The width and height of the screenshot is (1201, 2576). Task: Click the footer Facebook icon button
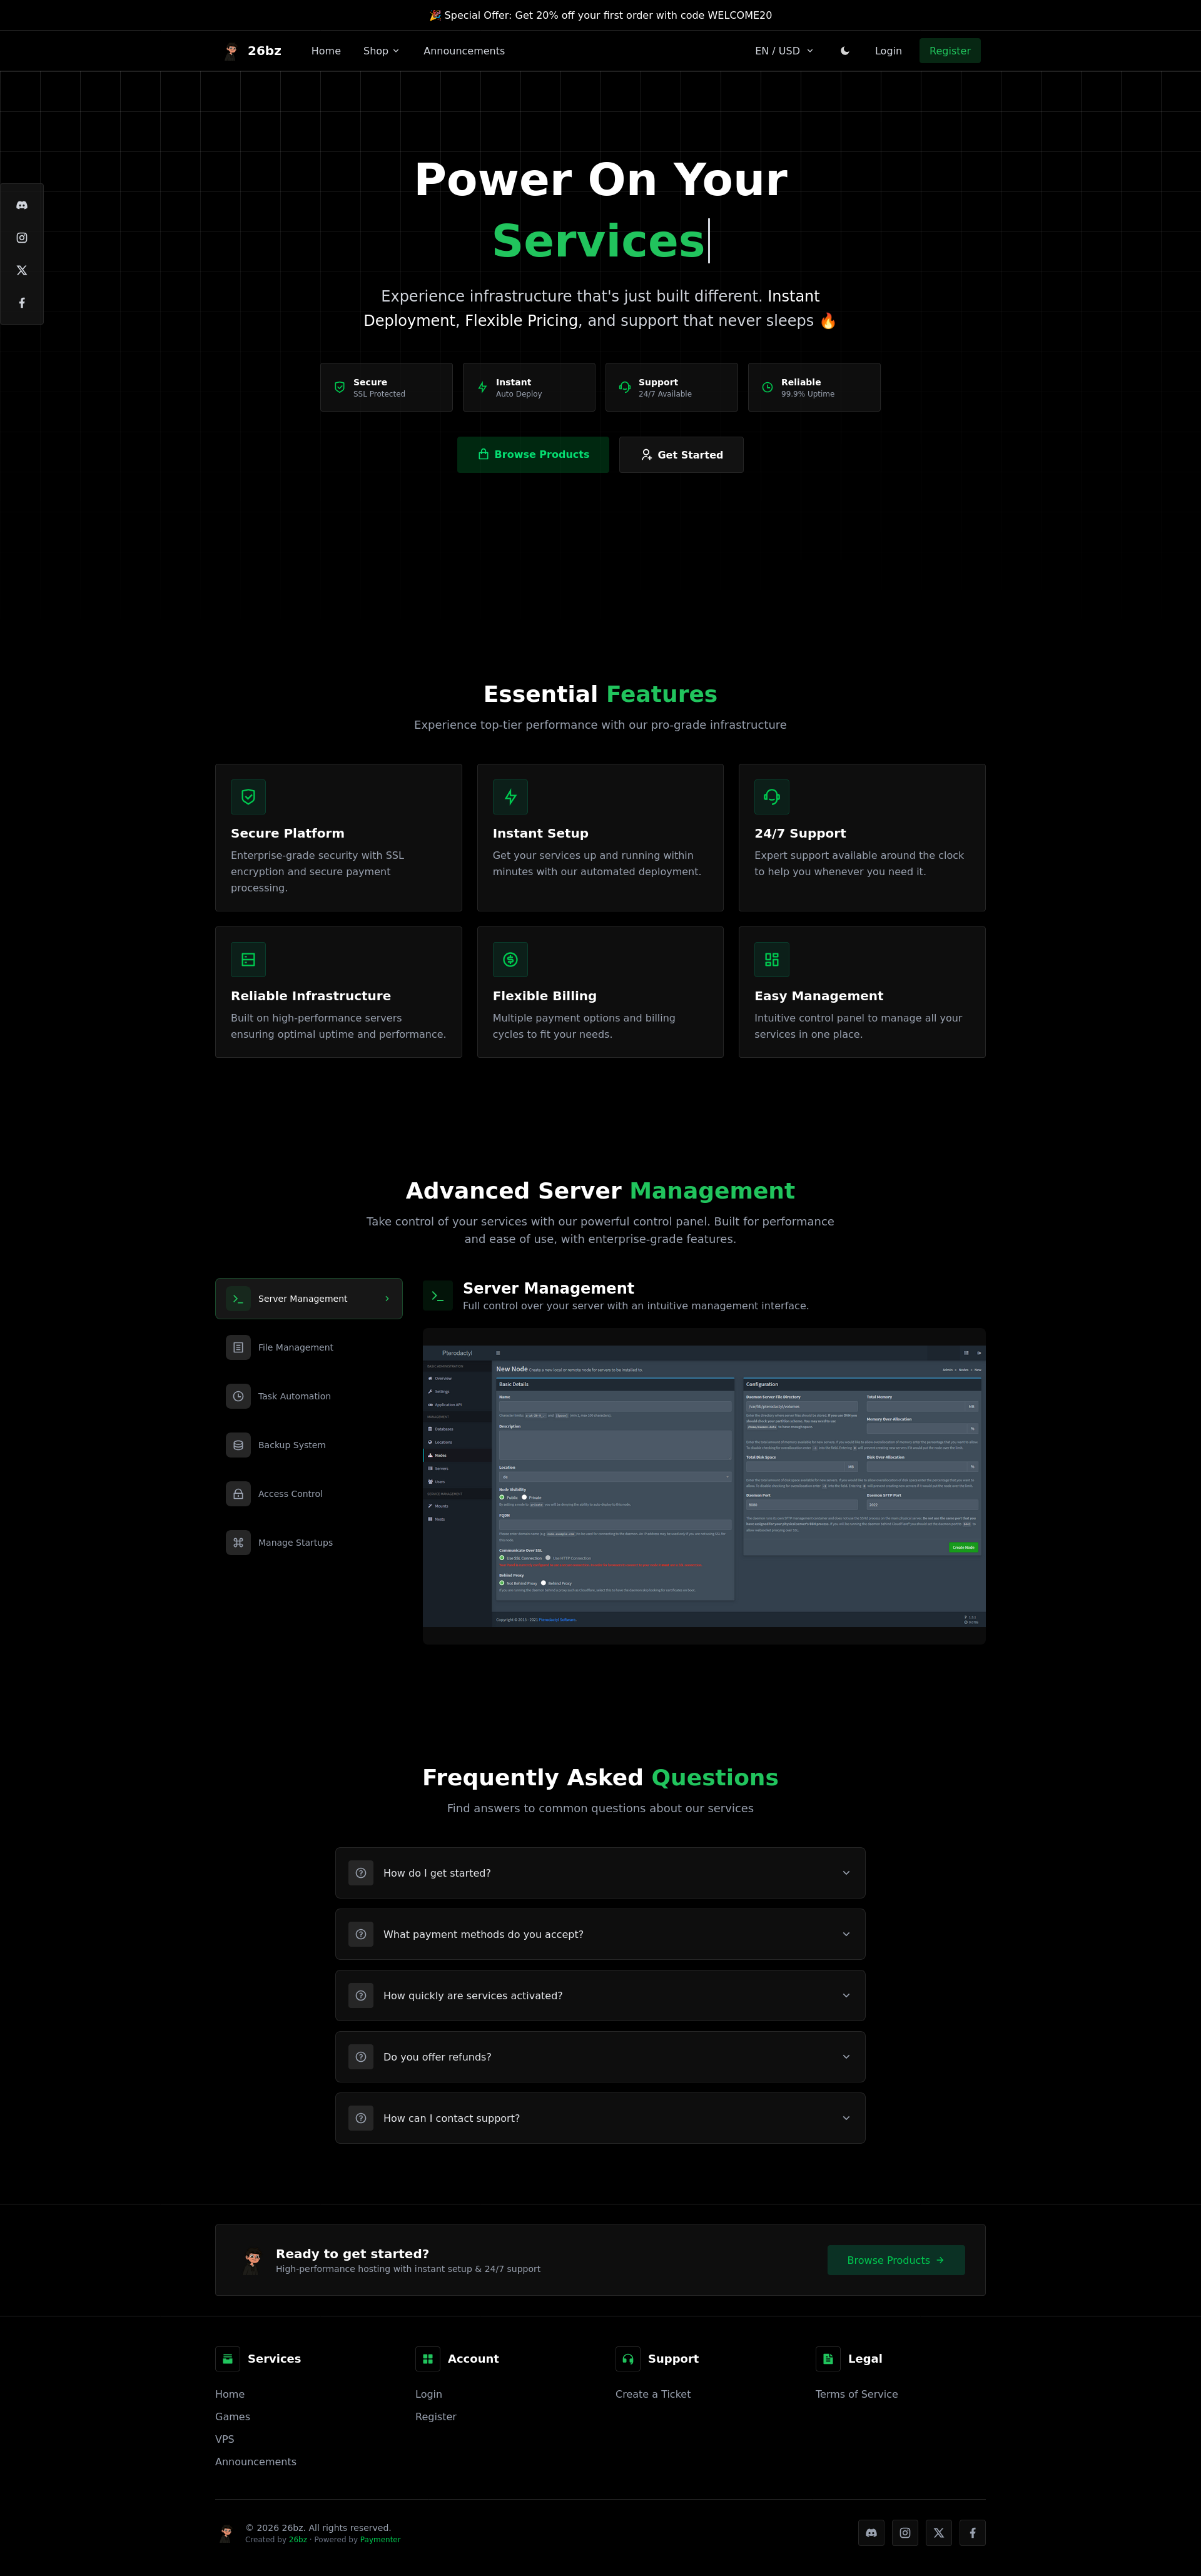[x=972, y=2533]
